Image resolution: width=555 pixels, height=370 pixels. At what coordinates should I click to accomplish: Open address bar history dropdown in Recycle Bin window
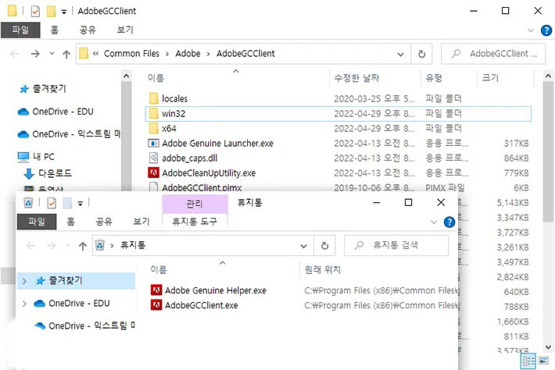[x=303, y=246]
